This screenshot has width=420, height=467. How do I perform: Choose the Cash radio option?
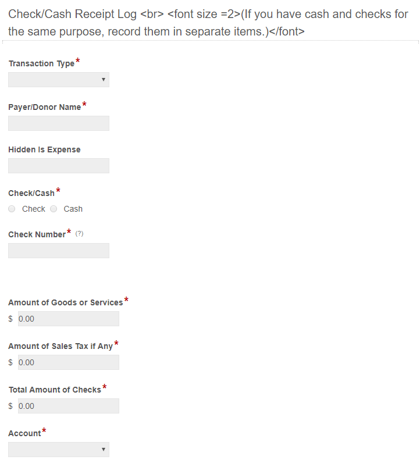[x=54, y=209]
